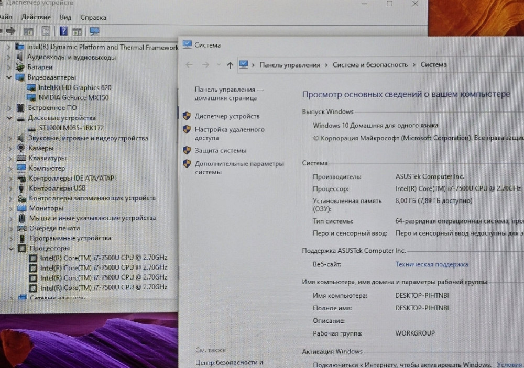Image resolution: width=524 pixels, height=368 pixels.
Task: Select Контроллеры USB category
Action: (57, 188)
